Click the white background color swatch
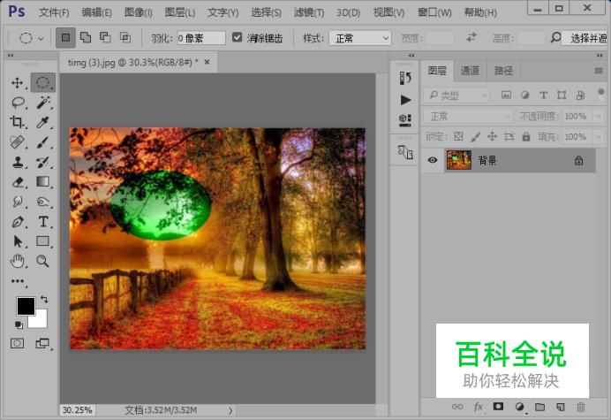Viewport: 611px width, 420px height. 40,320
